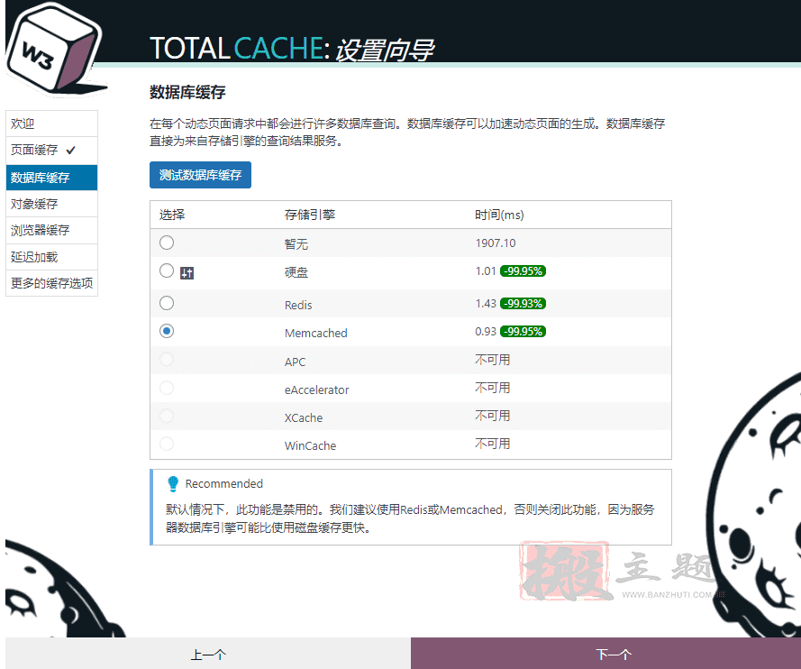Open the 欢迎 step in sidebar

[51, 124]
